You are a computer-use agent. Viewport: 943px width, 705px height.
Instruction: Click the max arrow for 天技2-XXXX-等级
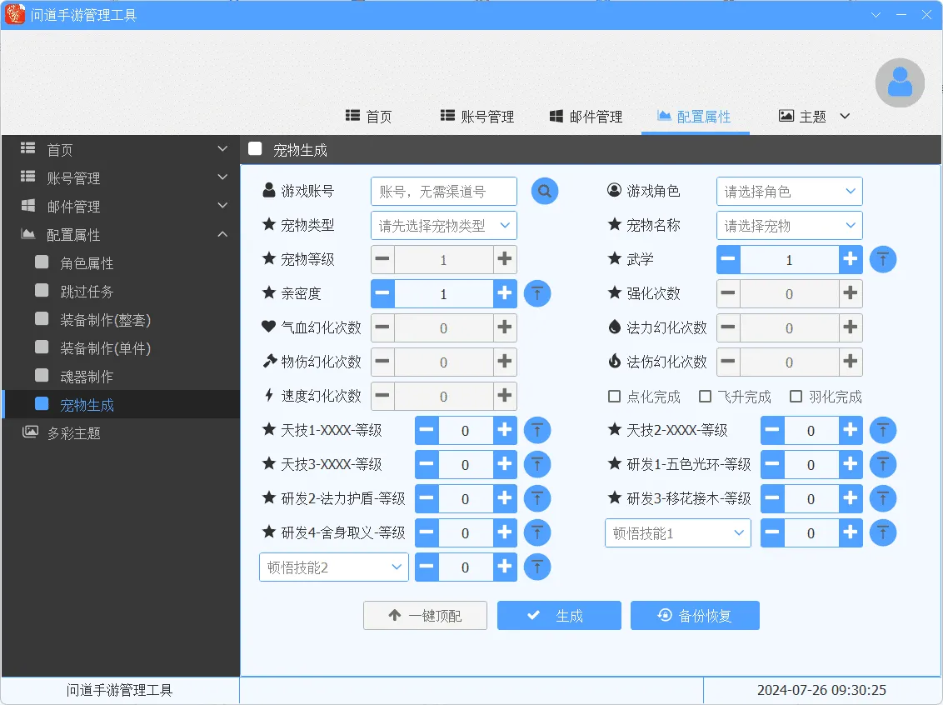[883, 431]
